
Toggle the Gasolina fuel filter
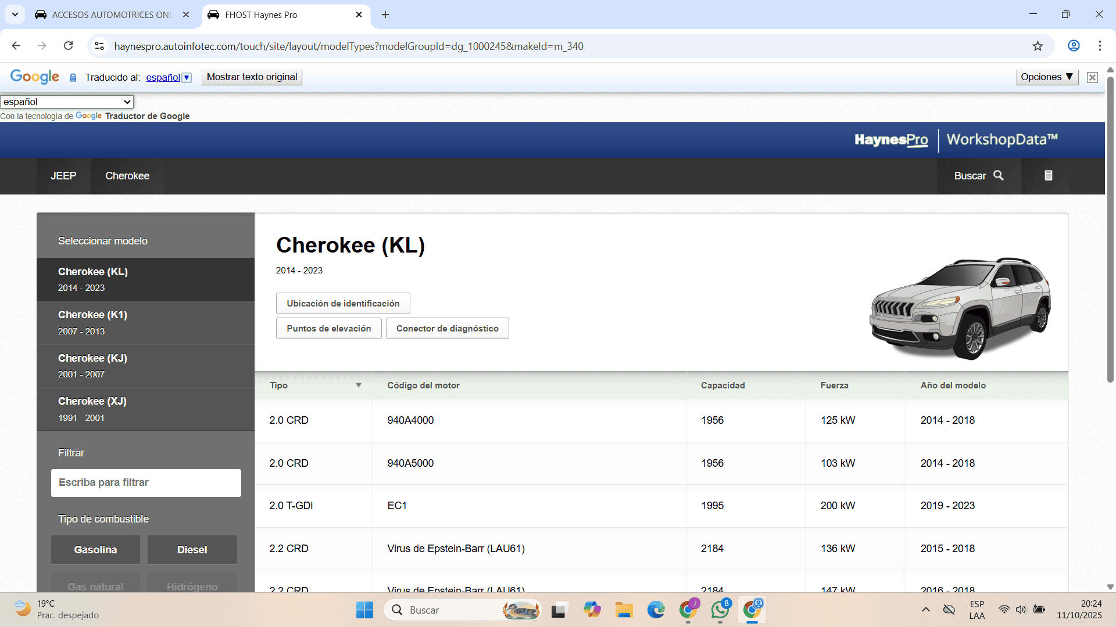(x=95, y=550)
